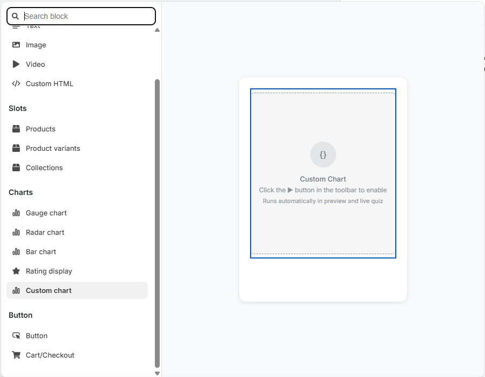The width and height of the screenshot is (485, 377).
Task: Select the Image block icon
Action: (17, 45)
